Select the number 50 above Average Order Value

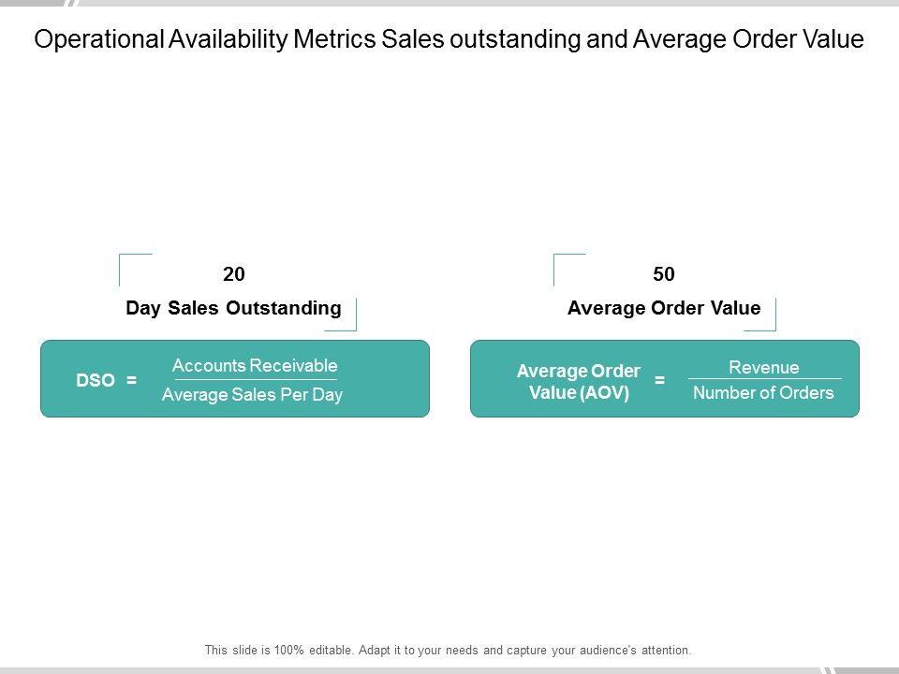click(x=664, y=274)
